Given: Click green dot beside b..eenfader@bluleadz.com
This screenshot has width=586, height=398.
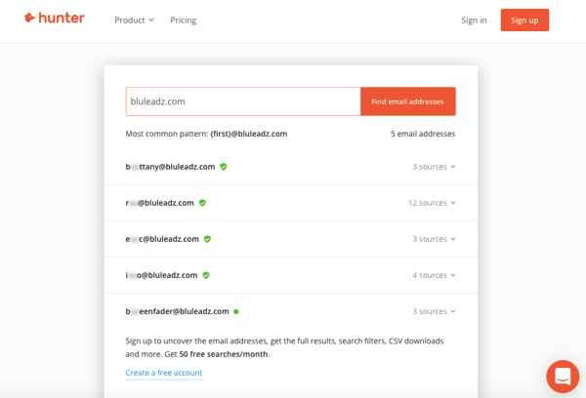Looking at the screenshot, I should [x=235, y=311].
